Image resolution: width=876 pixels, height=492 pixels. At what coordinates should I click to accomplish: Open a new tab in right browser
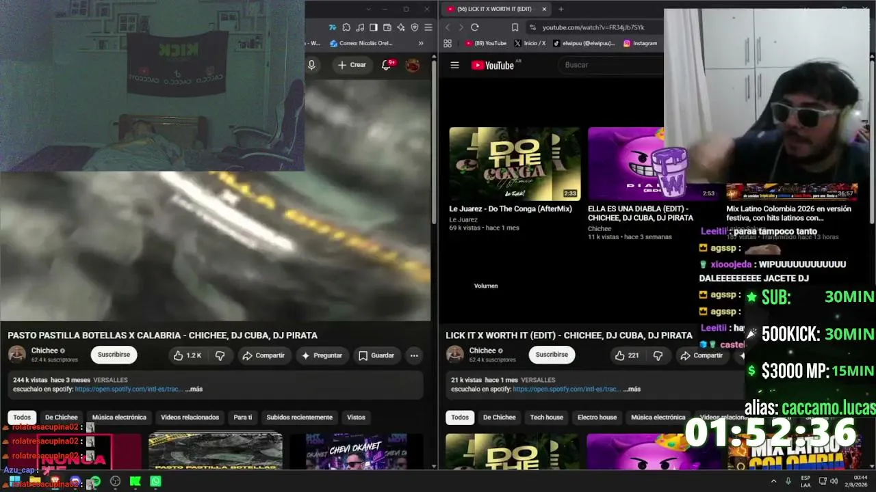(561, 9)
